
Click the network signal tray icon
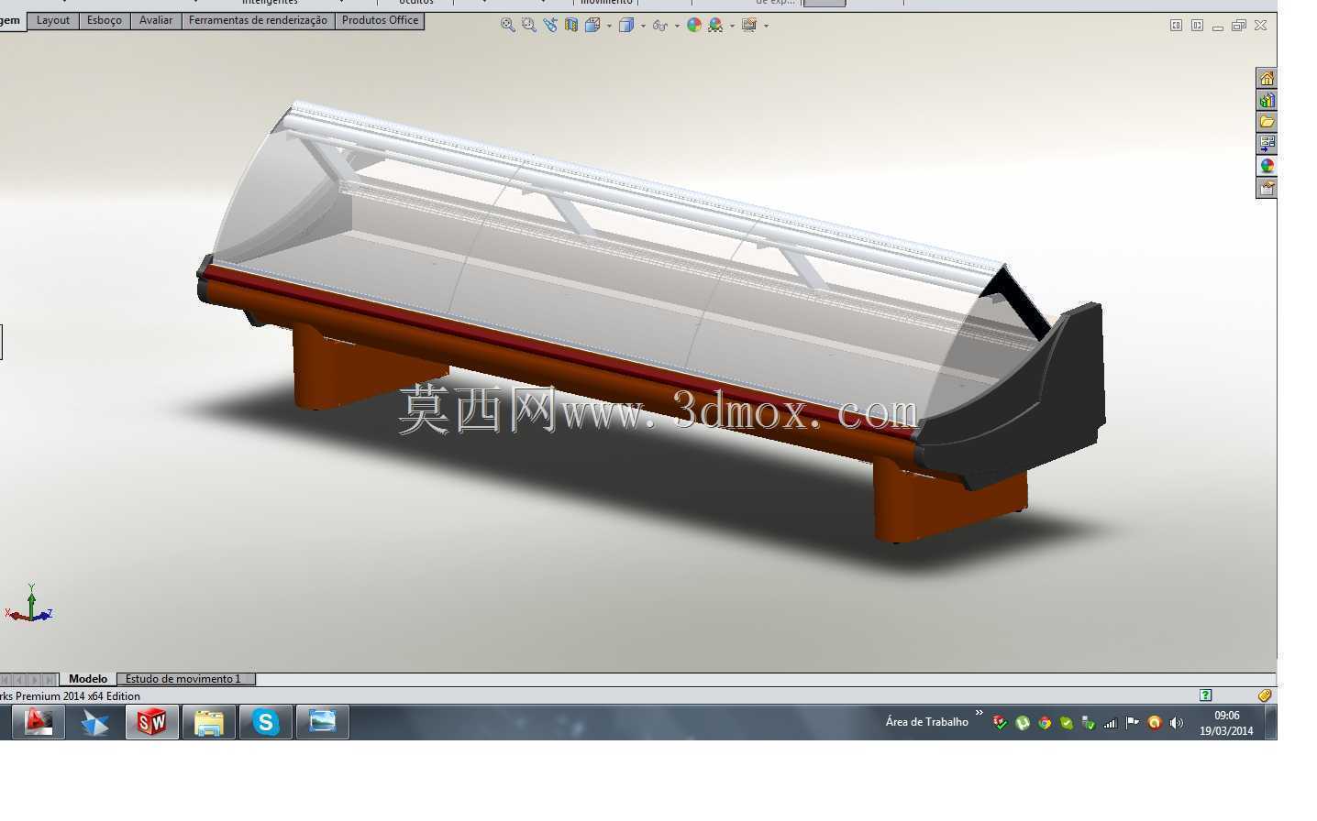coord(1111,723)
